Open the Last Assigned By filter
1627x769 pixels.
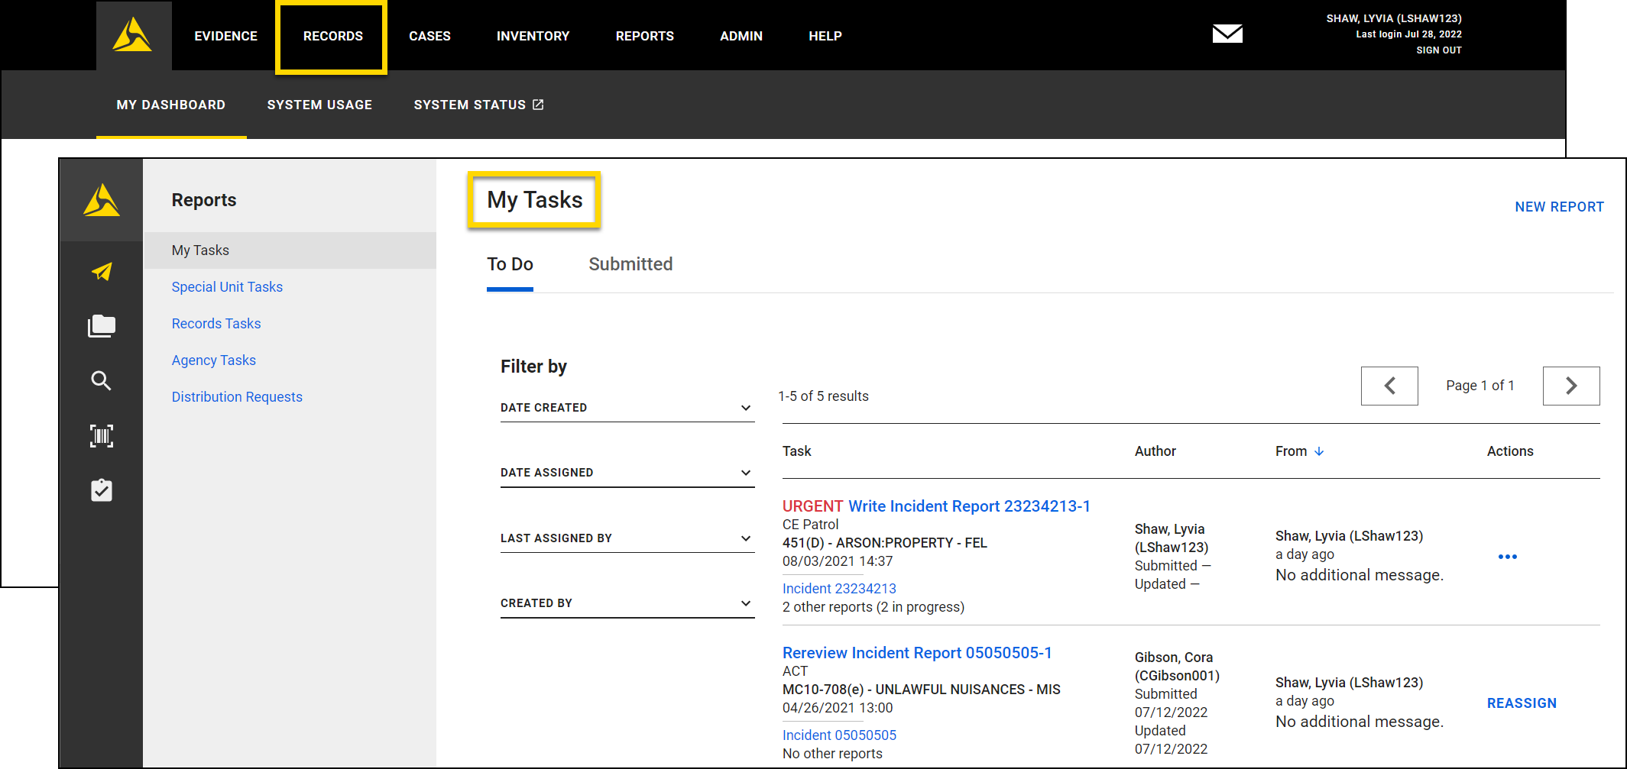pos(627,538)
